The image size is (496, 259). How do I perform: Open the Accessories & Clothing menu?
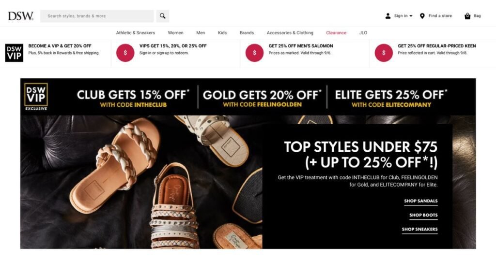coord(290,33)
